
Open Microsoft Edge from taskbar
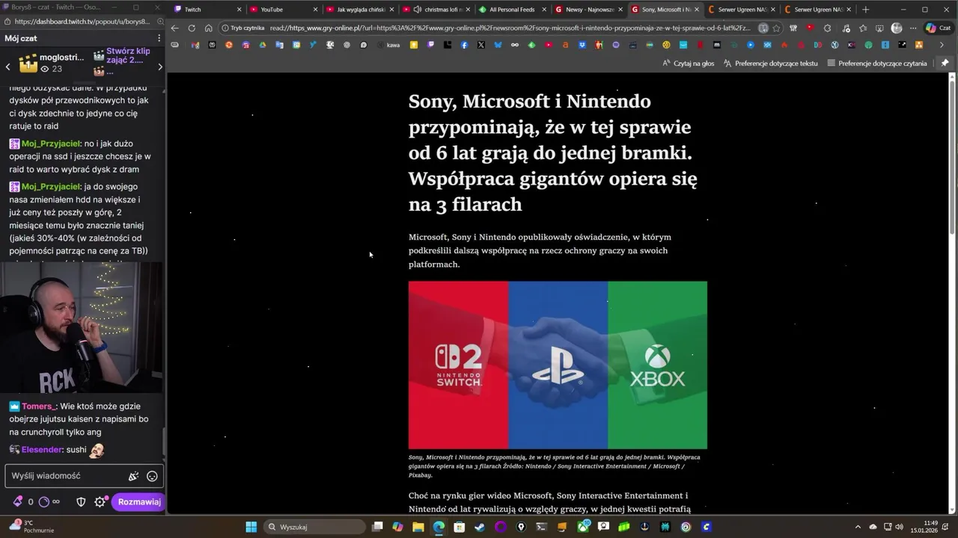[x=439, y=527]
